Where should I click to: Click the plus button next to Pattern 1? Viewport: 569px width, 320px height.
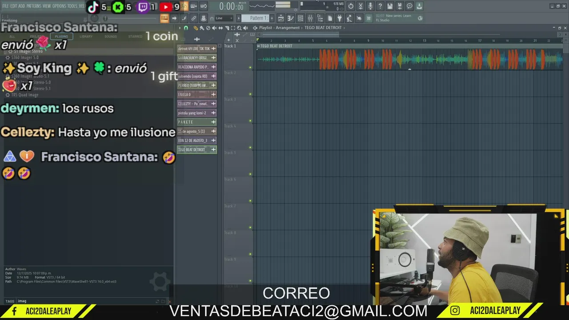click(272, 18)
